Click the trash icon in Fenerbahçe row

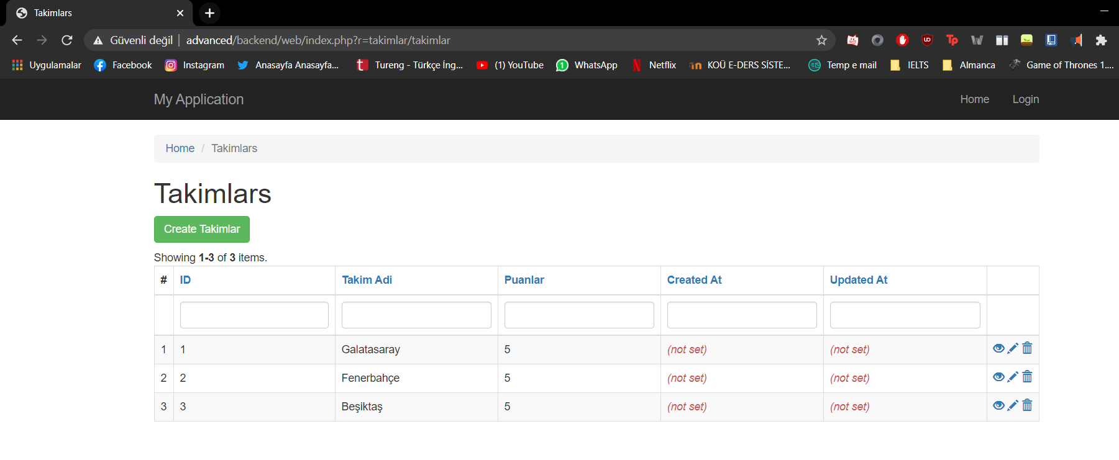click(1027, 377)
